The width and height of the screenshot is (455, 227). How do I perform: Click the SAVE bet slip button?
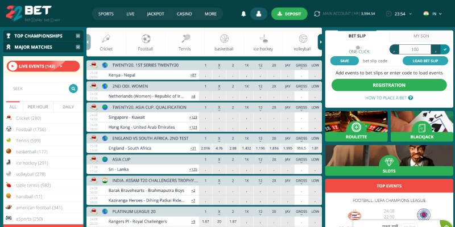coord(345,61)
